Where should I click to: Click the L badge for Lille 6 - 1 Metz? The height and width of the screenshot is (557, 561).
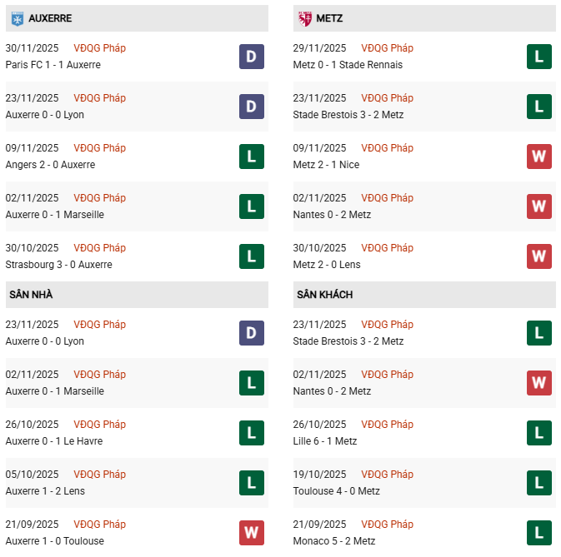coord(538,433)
